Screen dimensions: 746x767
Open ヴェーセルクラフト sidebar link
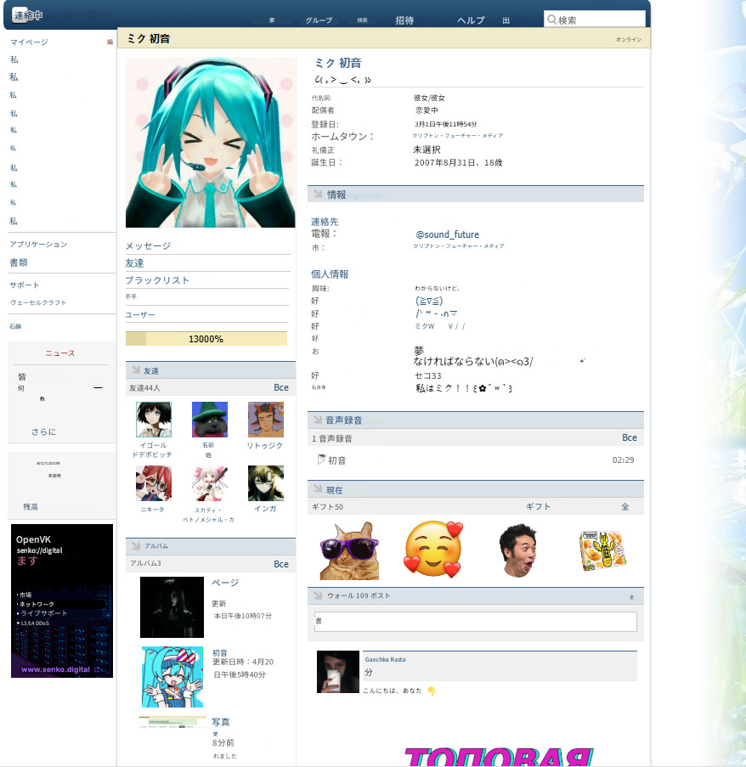38,302
